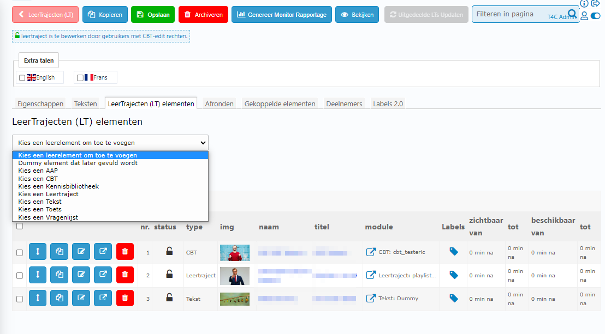
Task: Click the move/reorder arrow icon in row 2
Action: tap(37, 275)
